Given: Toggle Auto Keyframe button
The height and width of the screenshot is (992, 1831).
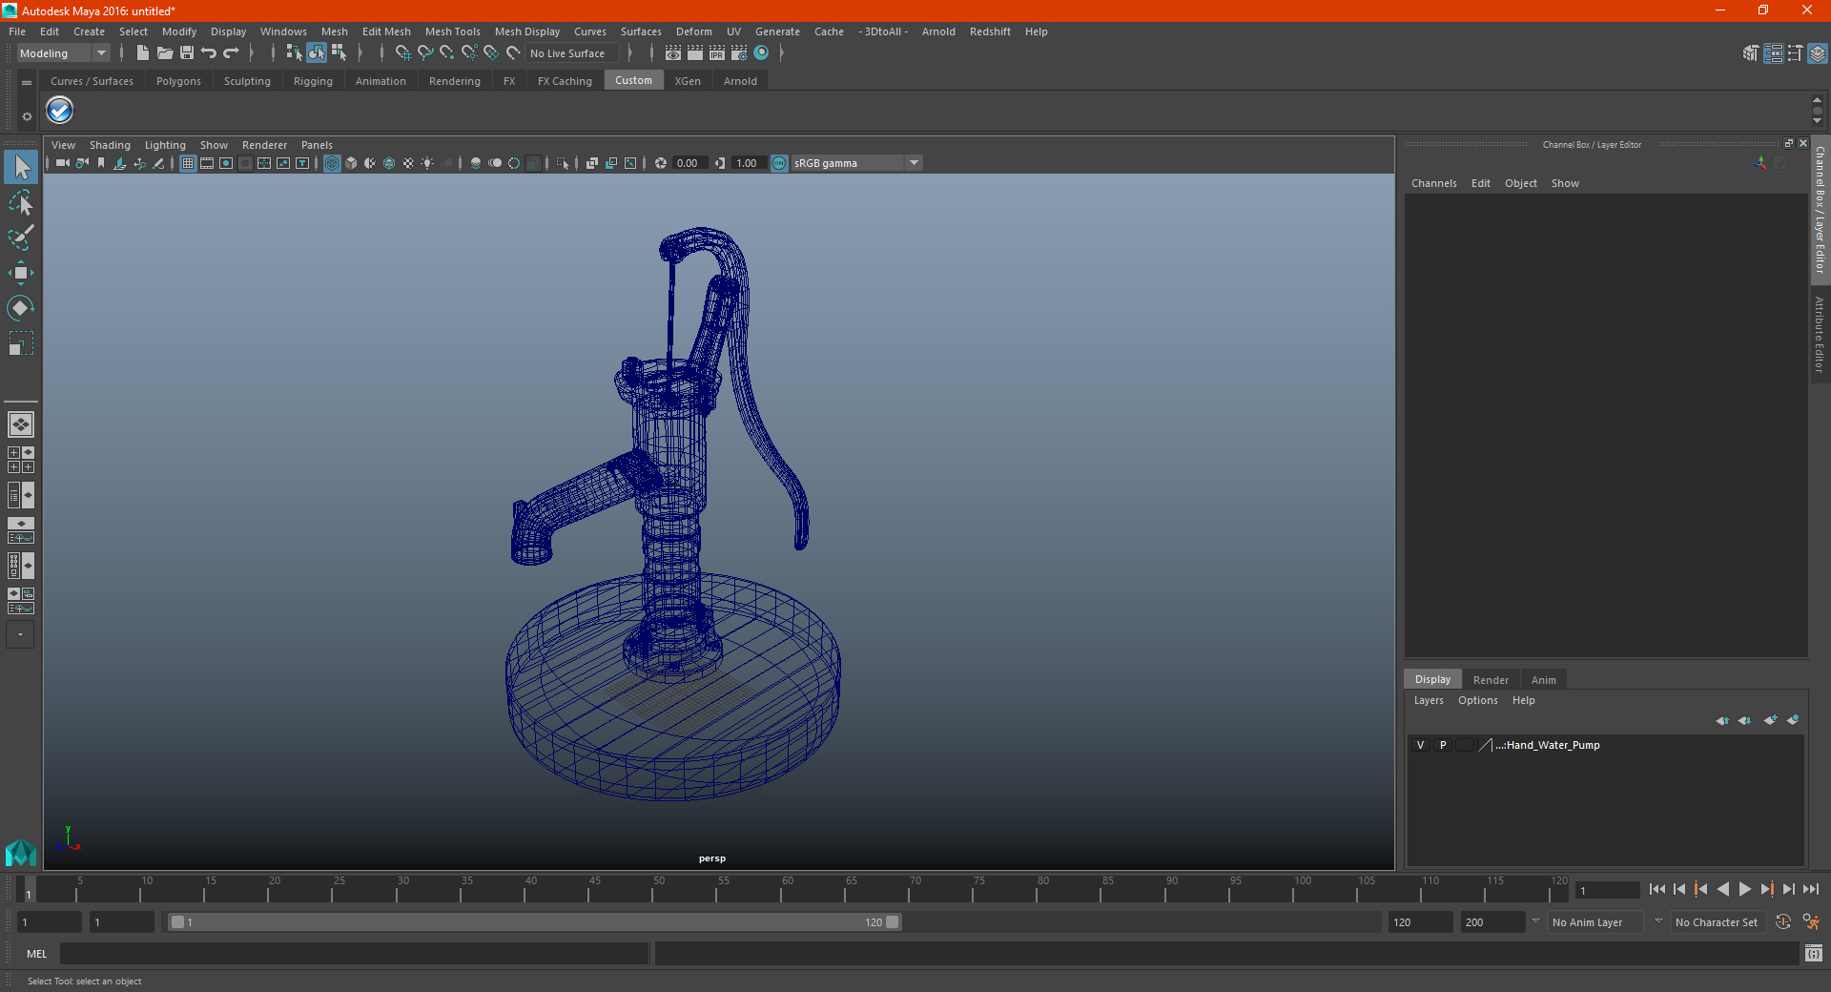Looking at the screenshot, I should point(1783,922).
